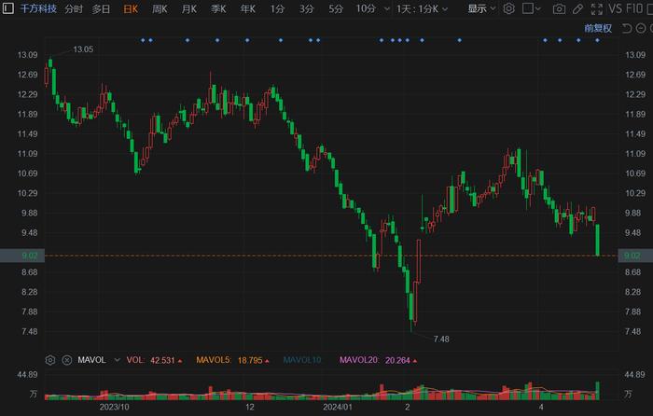This screenshot has width=653, height=416.
Task: Expand the 显示 dropdown
Action: click(481, 8)
